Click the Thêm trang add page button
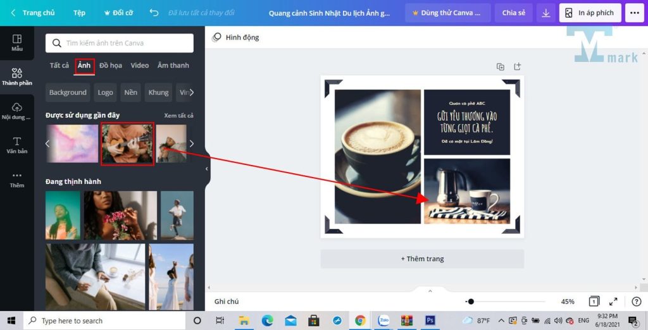648x330 pixels. tap(422, 259)
